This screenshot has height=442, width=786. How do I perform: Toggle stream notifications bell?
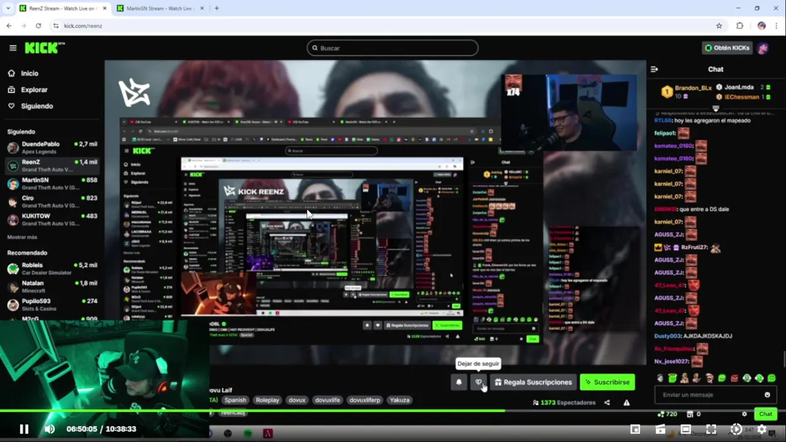[459, 382]
